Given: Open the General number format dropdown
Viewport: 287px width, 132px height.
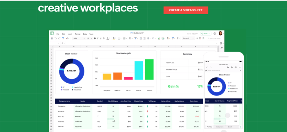Looking at the screenshot, I should [188, 38].
